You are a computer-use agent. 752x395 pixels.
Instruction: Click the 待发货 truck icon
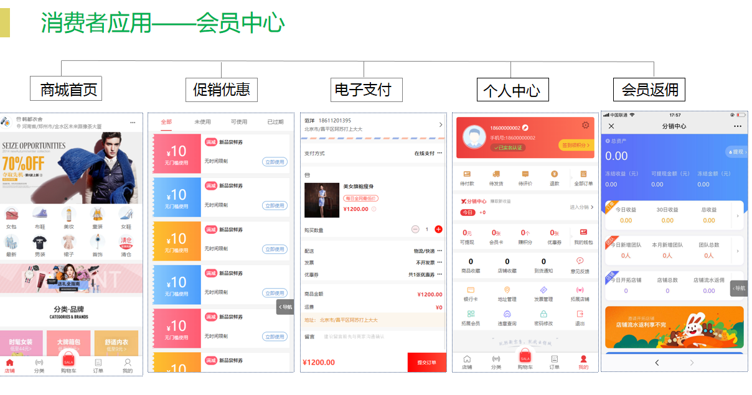pyautogui.click(x=496, y=175)
